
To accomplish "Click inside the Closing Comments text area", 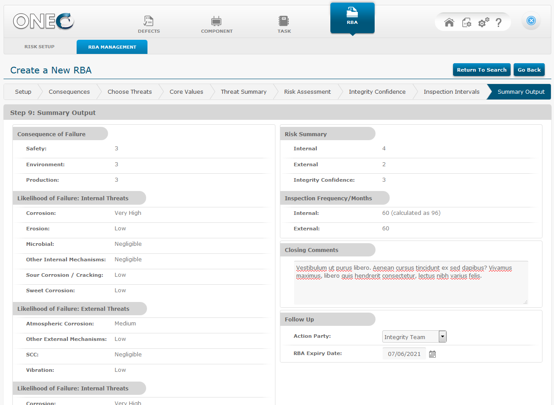I will [411, 287].
